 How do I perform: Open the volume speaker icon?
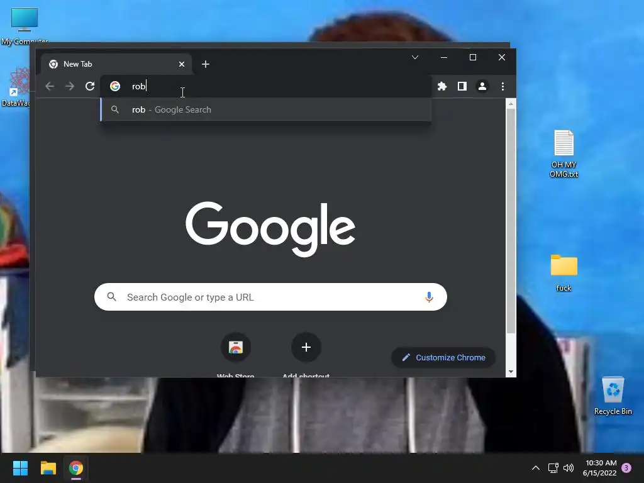[569, 468]
